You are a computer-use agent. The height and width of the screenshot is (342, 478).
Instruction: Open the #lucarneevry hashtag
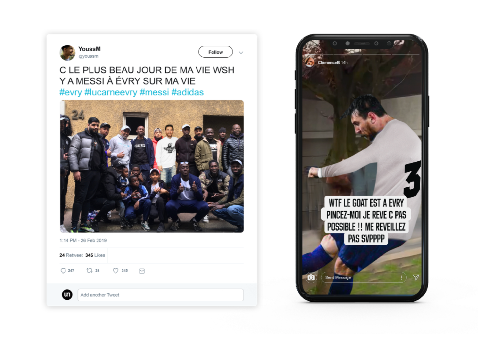pyautogui.click(x=111, y=92)
